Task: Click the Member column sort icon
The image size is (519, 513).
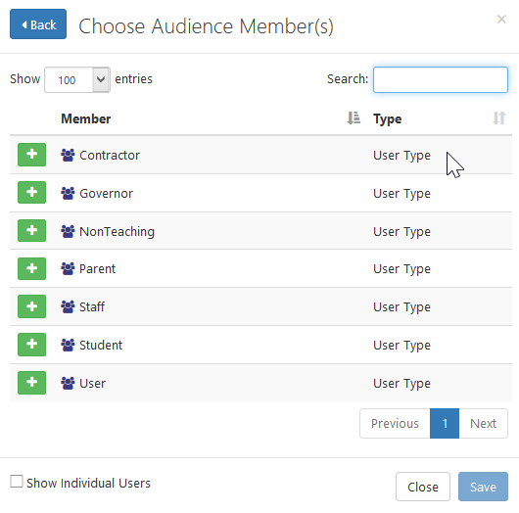Action: [354, 118]
